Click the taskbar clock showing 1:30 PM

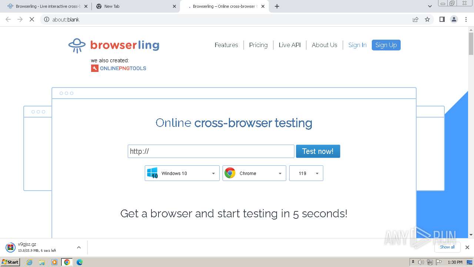click(x=455, y=262)
